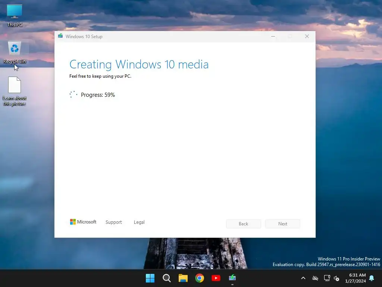The height and width of the screenshot is (287, 382).
Task: Open the notification bell icon
Action: pyautogui.click(x=372, y=278)
